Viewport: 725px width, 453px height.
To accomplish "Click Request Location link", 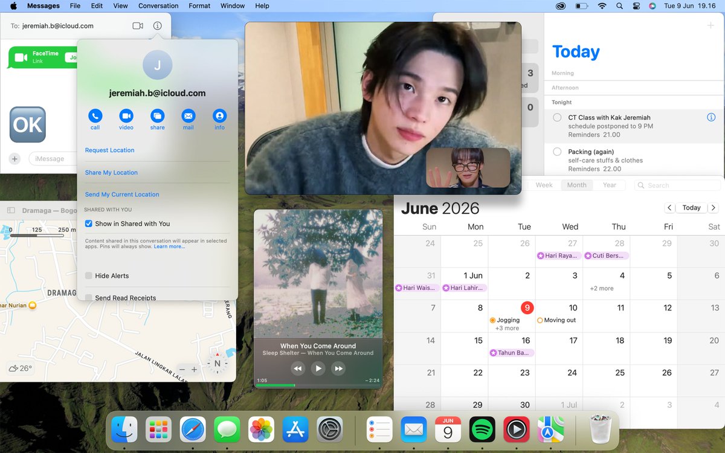I will click(x=109, y=150).
